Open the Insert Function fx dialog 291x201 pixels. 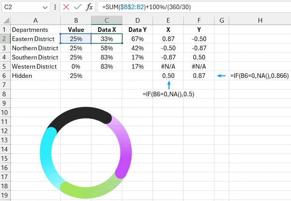(89, 7)
